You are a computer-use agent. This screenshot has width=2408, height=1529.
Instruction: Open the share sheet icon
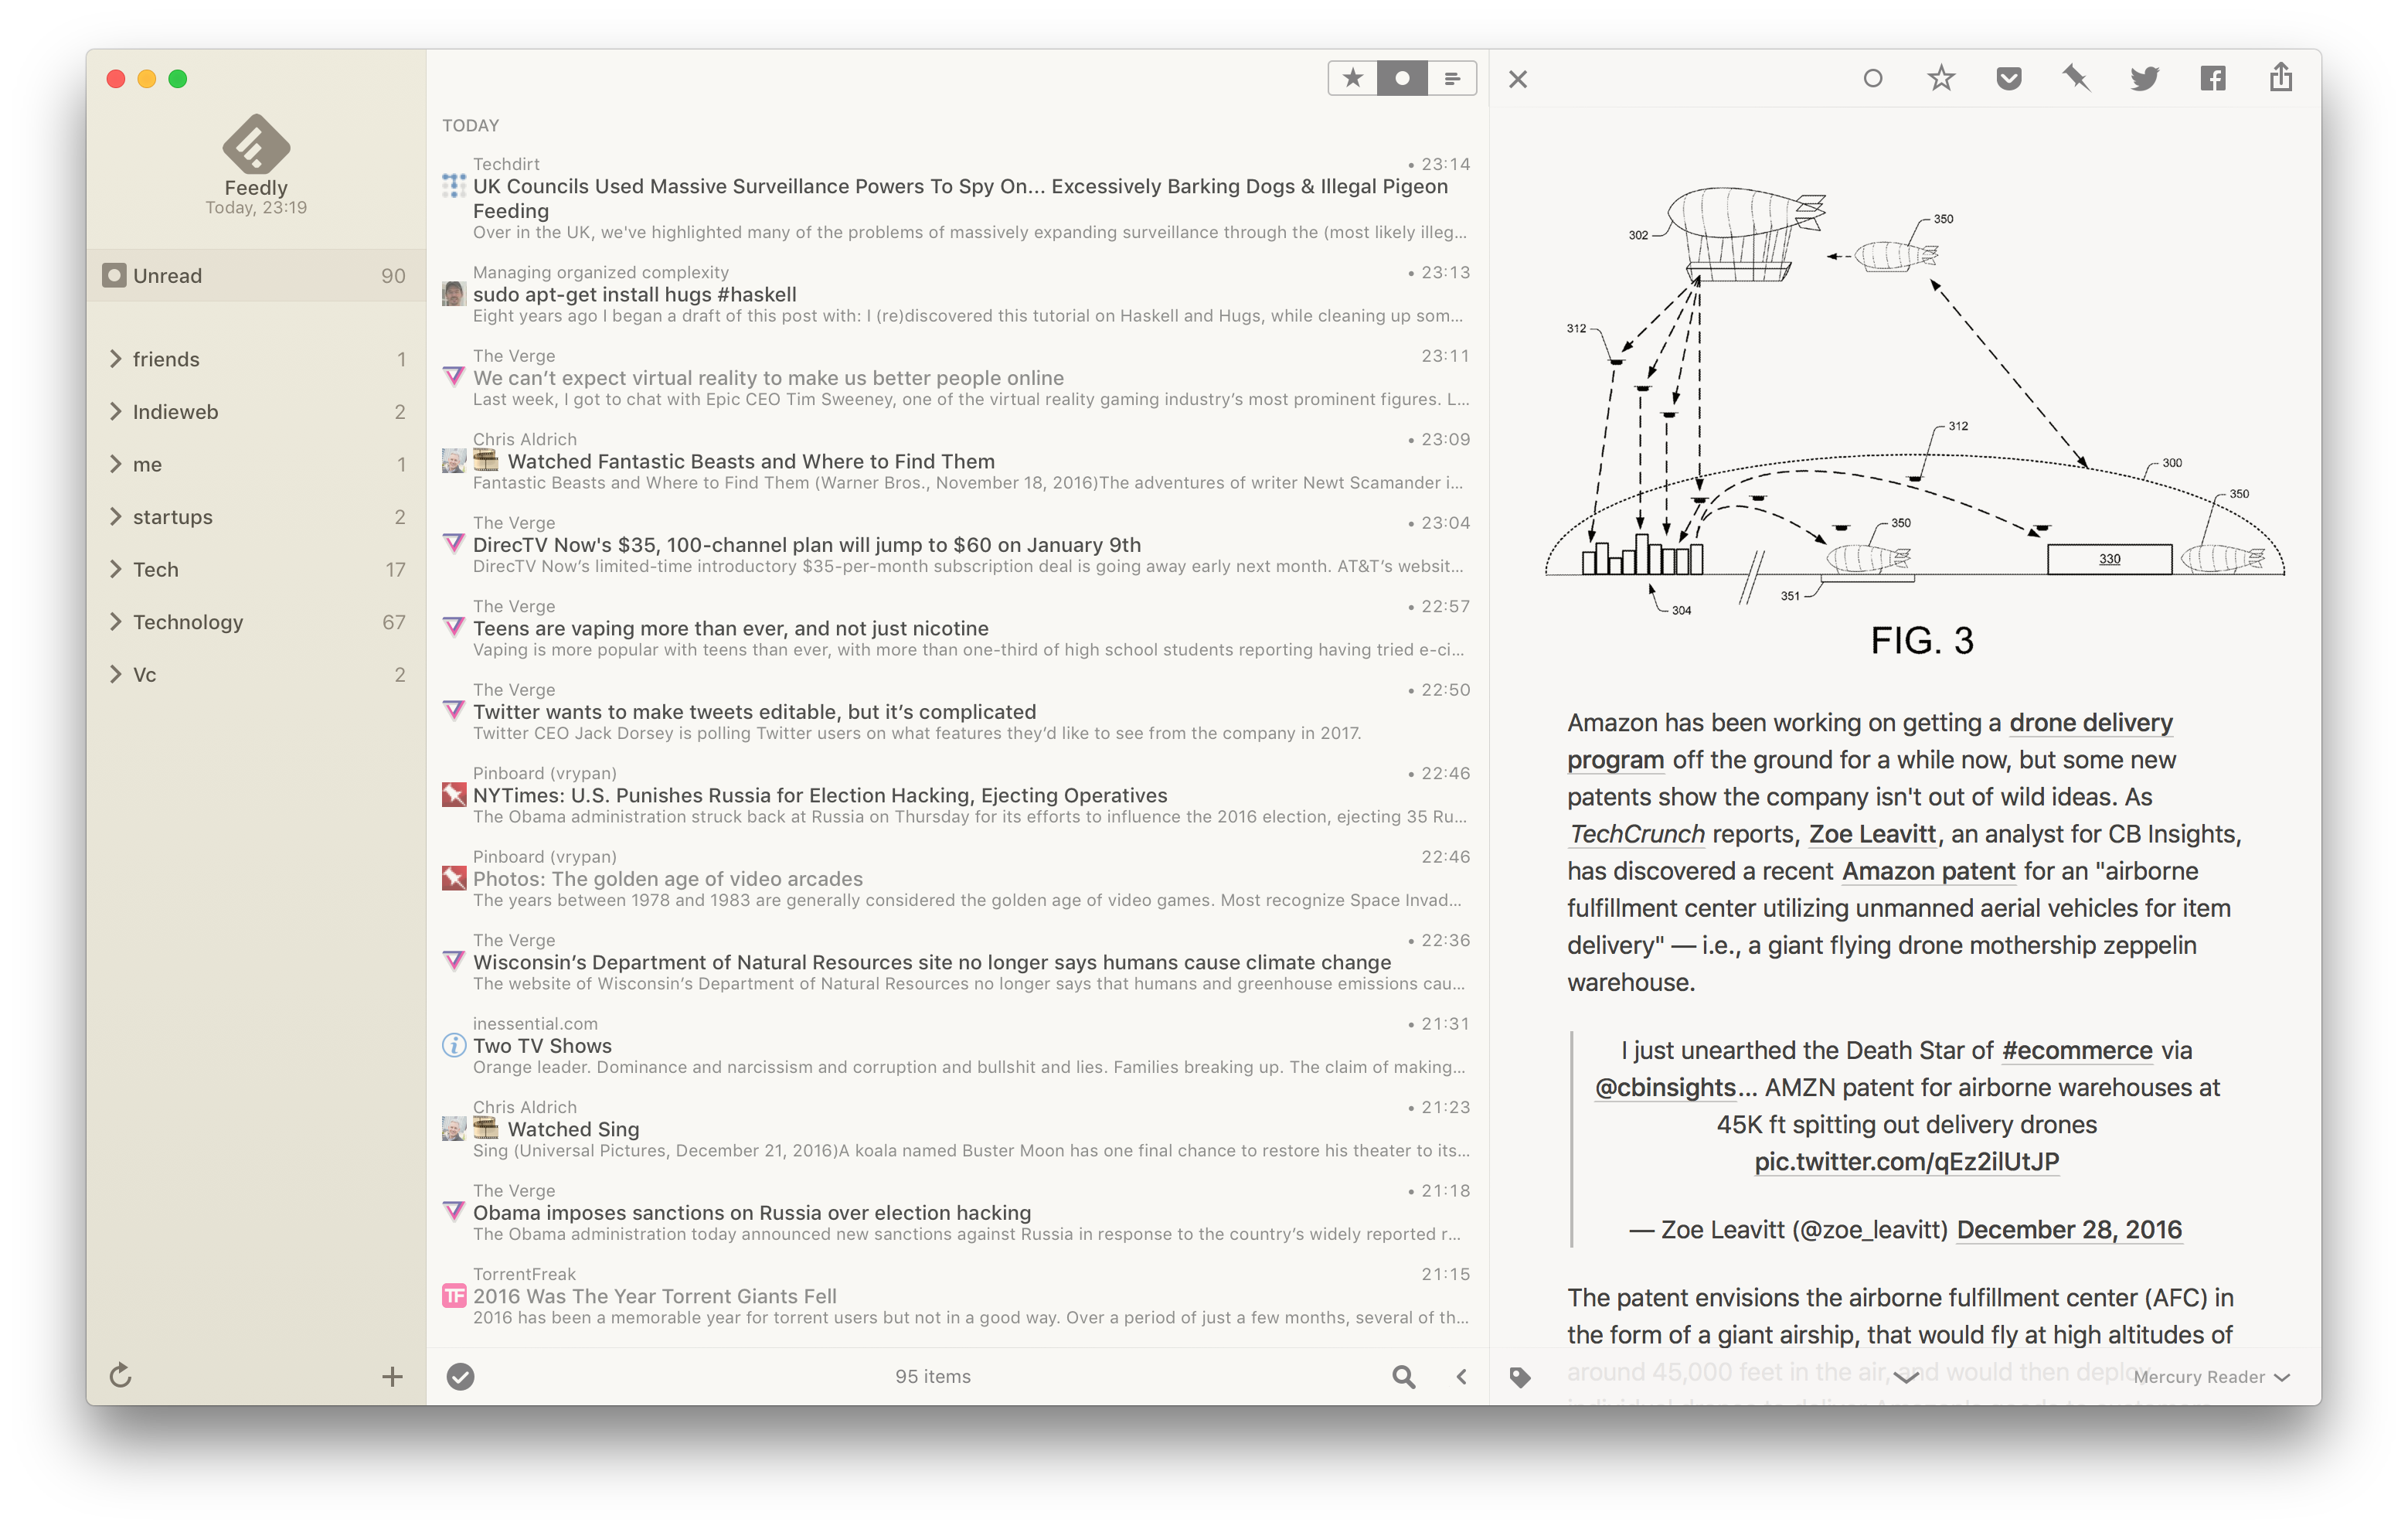(2280, 77)
